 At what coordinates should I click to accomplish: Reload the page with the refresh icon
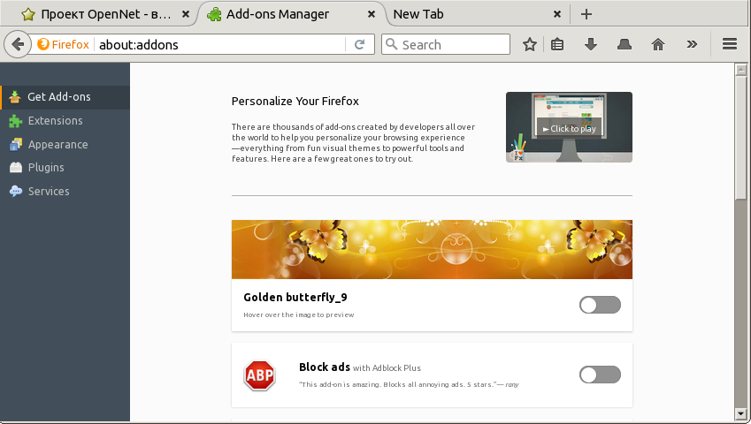359,45
